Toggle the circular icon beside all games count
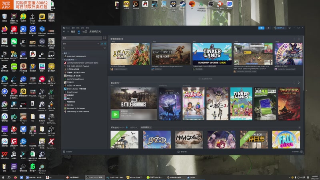 click(x=127, y=127)
